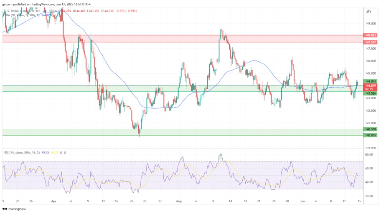The height and width of the screenshot is (214, 381).
Task: Select the SMA (50, close) indicator legend
Action: click(x=21, y=15)
